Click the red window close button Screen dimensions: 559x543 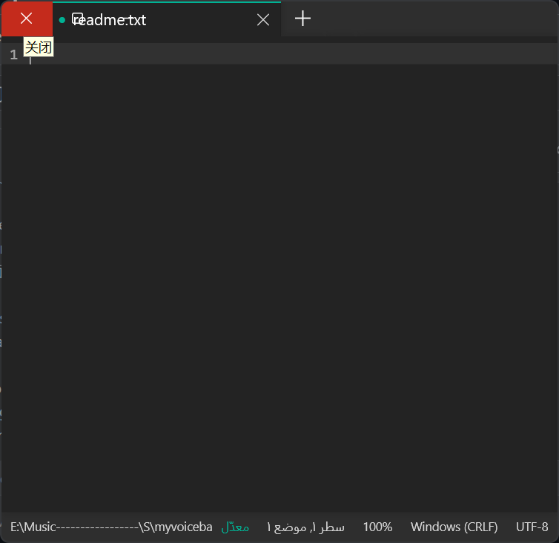[x=27, y=19]
